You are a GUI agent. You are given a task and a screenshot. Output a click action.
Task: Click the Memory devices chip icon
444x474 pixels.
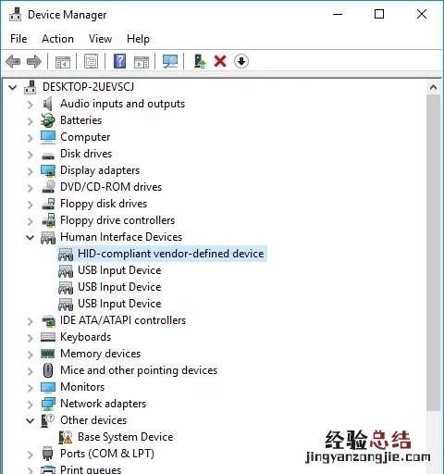click(x=47, y=354)
